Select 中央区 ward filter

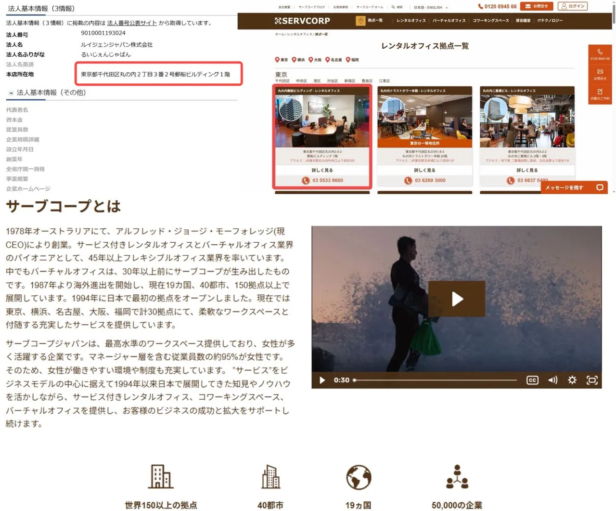pyautogui.click(x=301, y=81)
